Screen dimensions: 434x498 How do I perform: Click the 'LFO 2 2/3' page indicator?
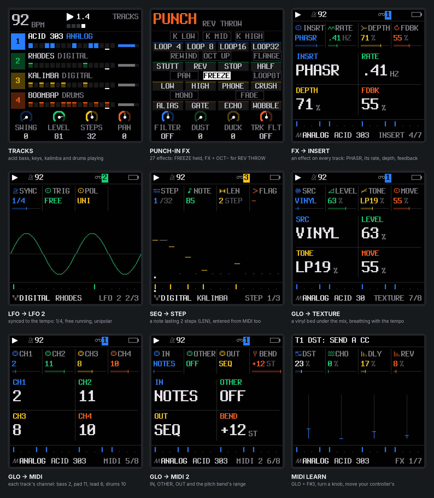[119, 298]
